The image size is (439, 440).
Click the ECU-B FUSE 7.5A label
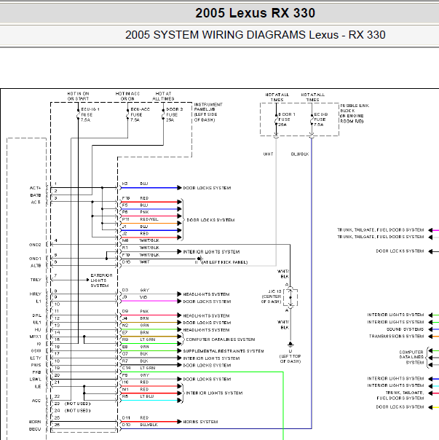[320, 119]
